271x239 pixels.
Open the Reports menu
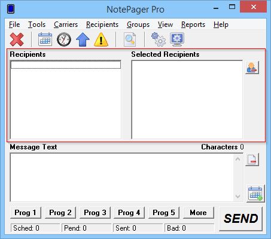(x=193, y=24)
